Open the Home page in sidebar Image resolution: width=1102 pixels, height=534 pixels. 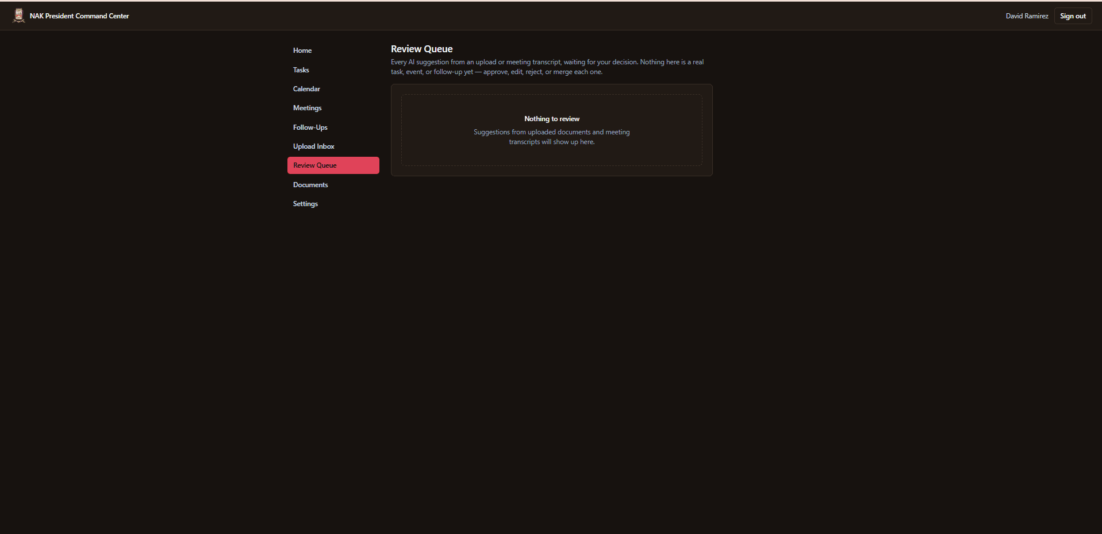pos(333,51)
